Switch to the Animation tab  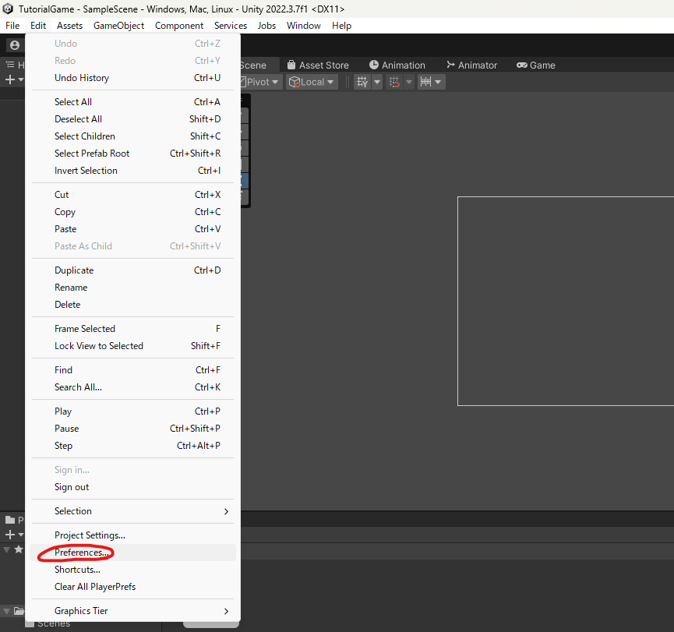[397, 65]
